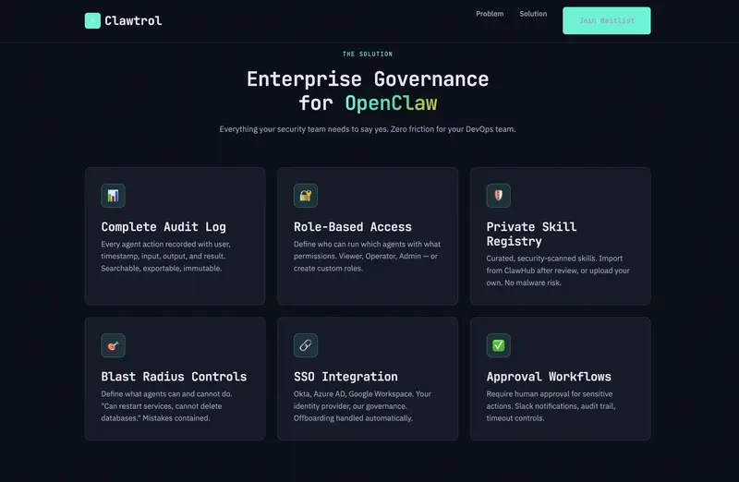Click the Role-Based Access lock icon
Viewport: 739px width, 482px height.
tap(306, 196)
